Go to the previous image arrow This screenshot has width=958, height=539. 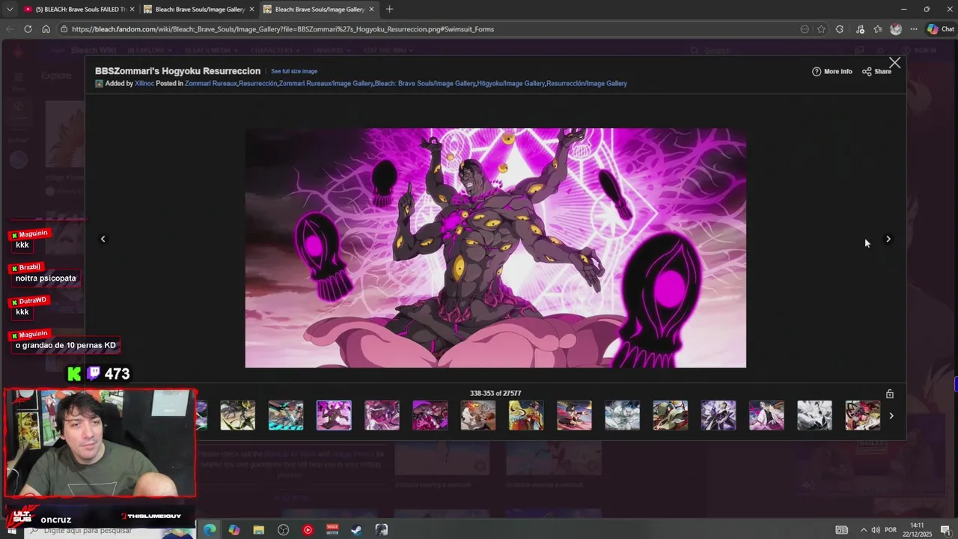(x=103, y=240)
